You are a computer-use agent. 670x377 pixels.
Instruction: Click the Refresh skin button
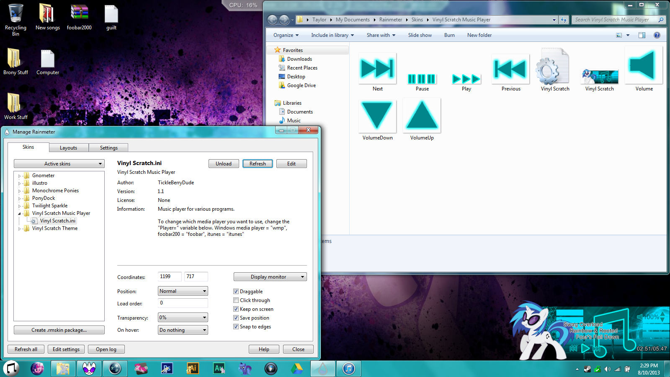point(258,164)
